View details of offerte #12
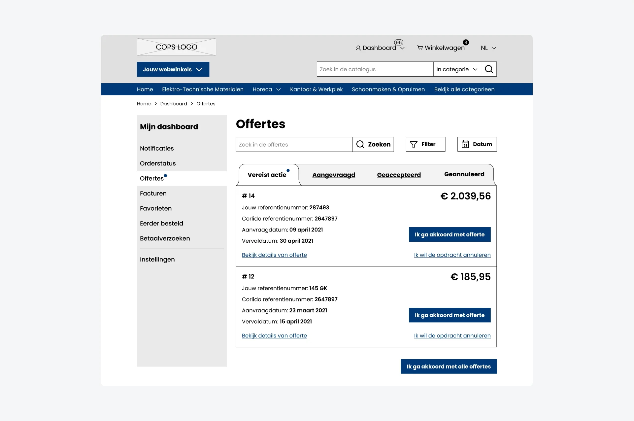Image resolution: width=634 pixels, height=421 pixels. tap(274, 336)
